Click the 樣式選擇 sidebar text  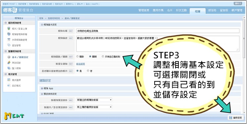pyautogui.click(x=16, y=80)
